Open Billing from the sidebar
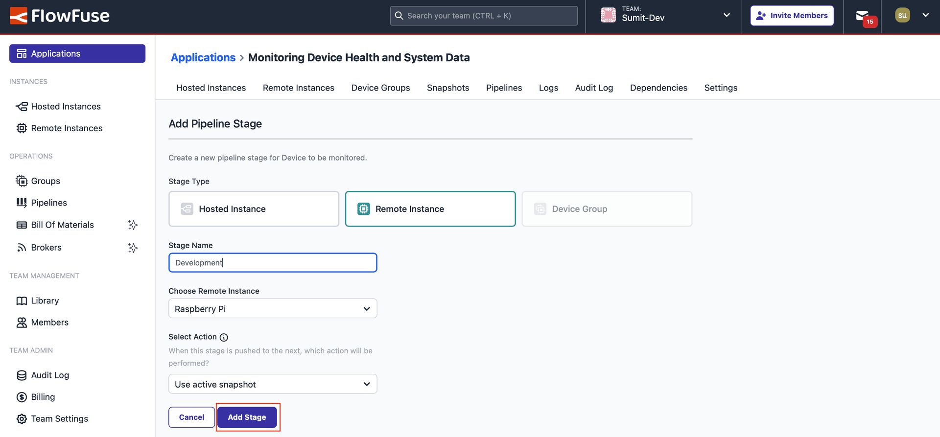The image size is (940, 437). tap(43, 397)
